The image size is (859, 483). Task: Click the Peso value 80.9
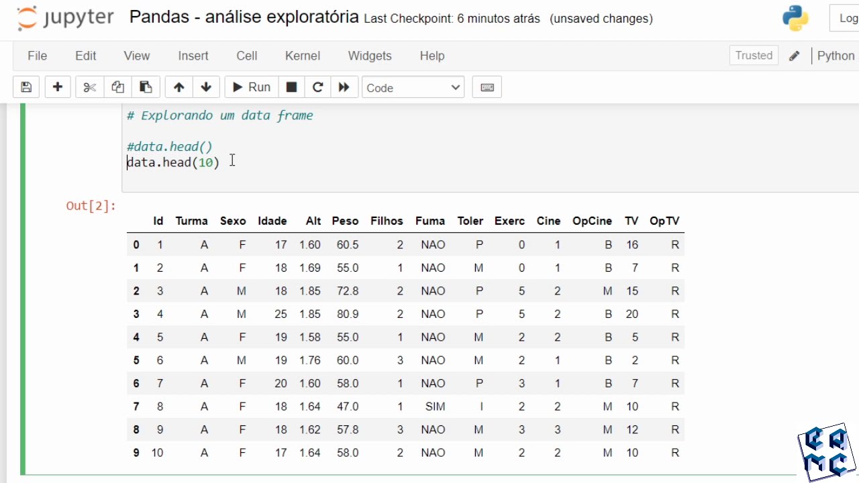(348, 314)
